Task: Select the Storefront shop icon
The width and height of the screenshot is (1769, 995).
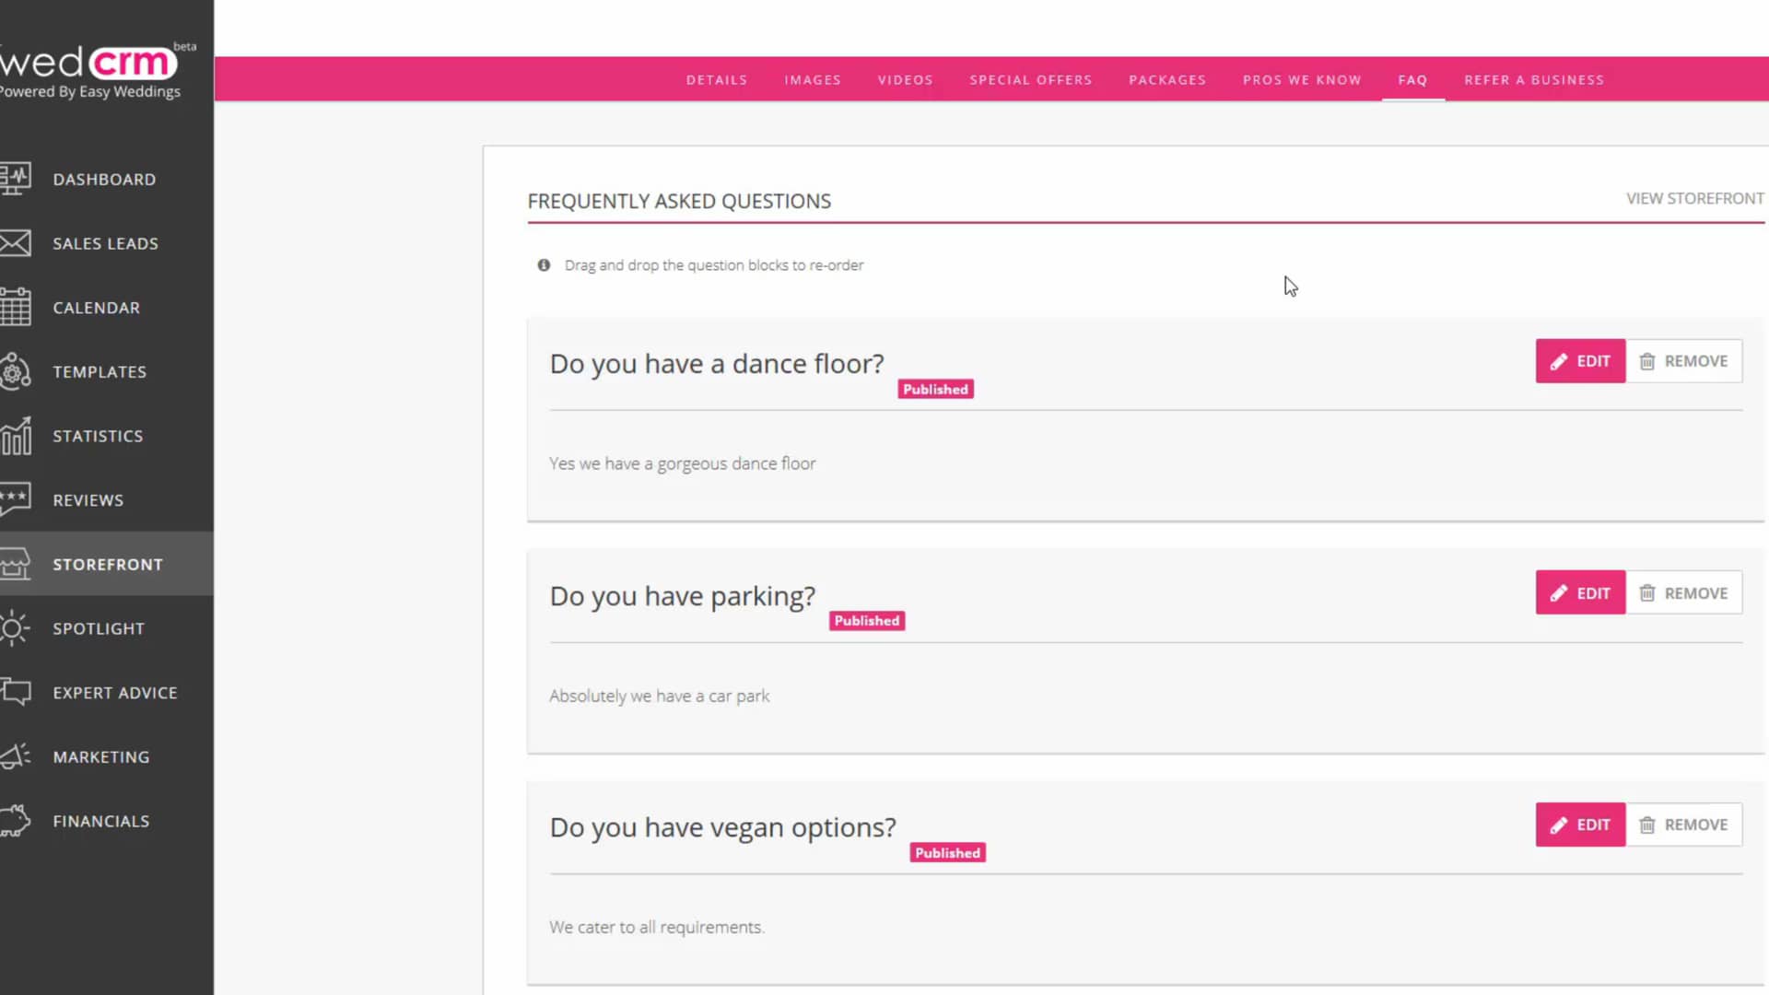Action: 18,564
